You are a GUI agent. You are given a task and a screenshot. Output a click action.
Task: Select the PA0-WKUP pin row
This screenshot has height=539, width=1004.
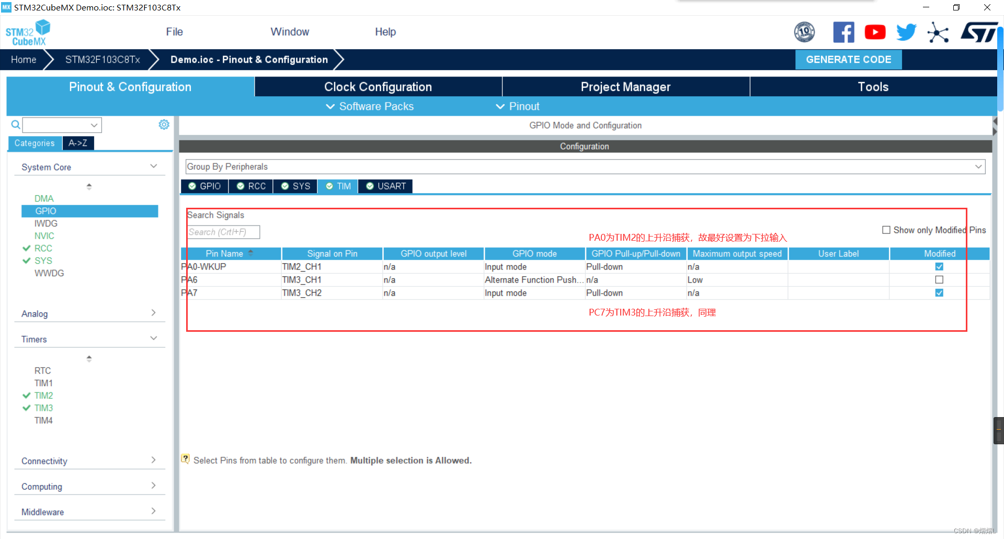585,267
